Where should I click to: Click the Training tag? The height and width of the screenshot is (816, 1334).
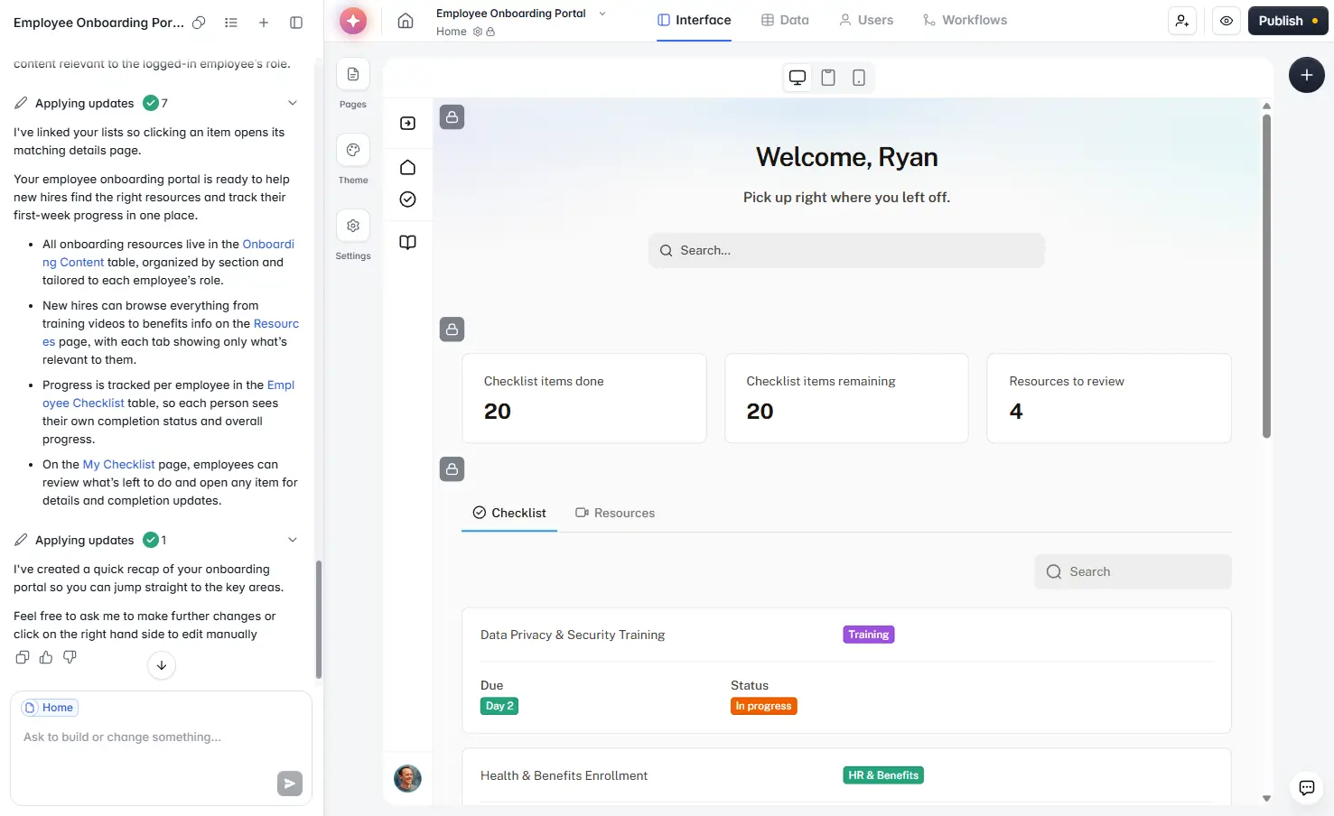tap(869, 635)
